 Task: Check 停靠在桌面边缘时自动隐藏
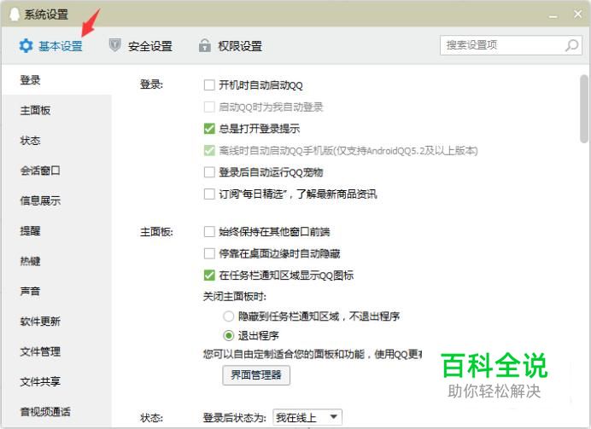[x=209, y=253]
